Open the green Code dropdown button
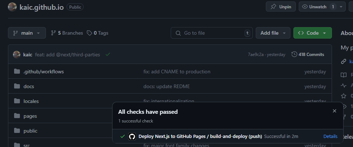Viewport: 353px width, 147px height. click(312, 33)
